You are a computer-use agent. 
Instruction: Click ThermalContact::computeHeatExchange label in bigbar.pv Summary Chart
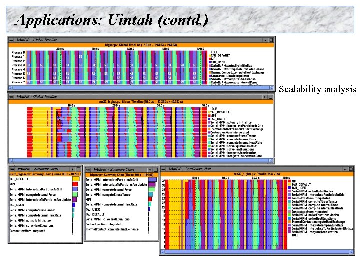click(x=112, y=229)
